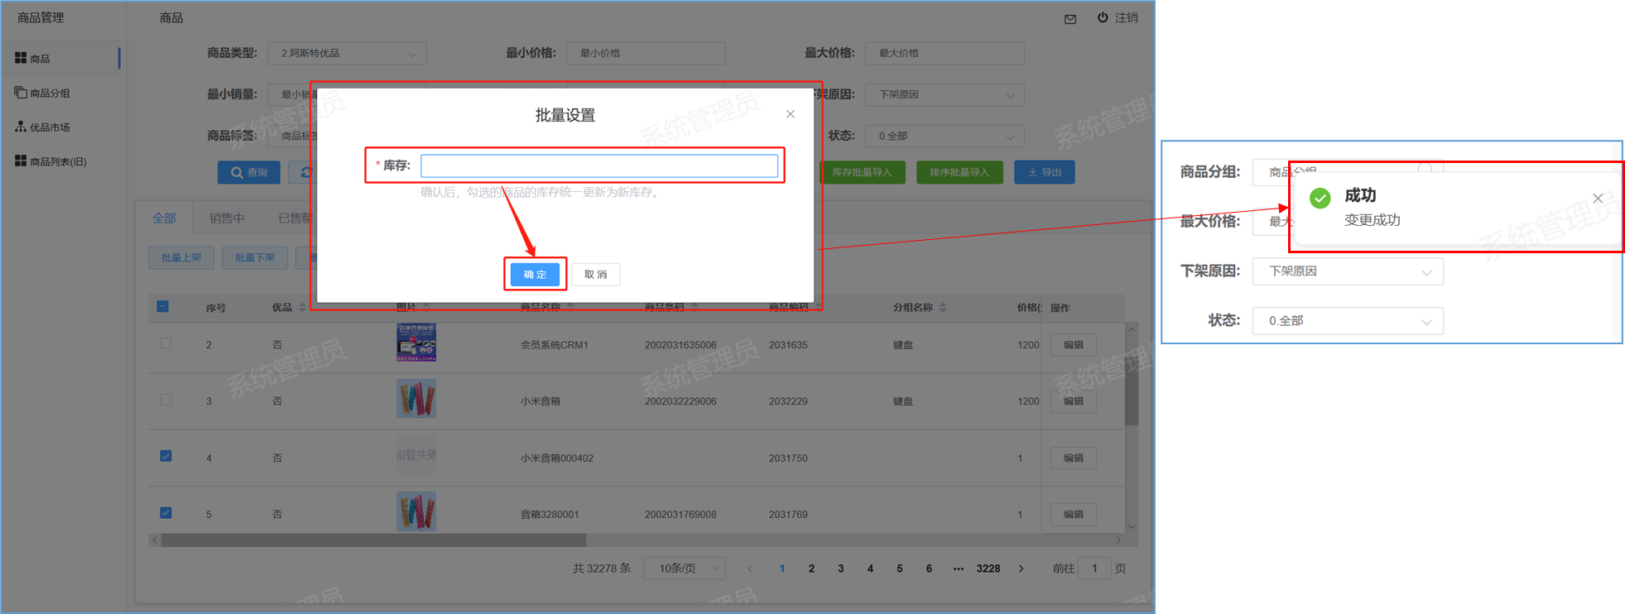Open 状态 0.全部 dropdown in notification panel
Viewport: 1625px width, 614px height.
[x=1348, y=321]
